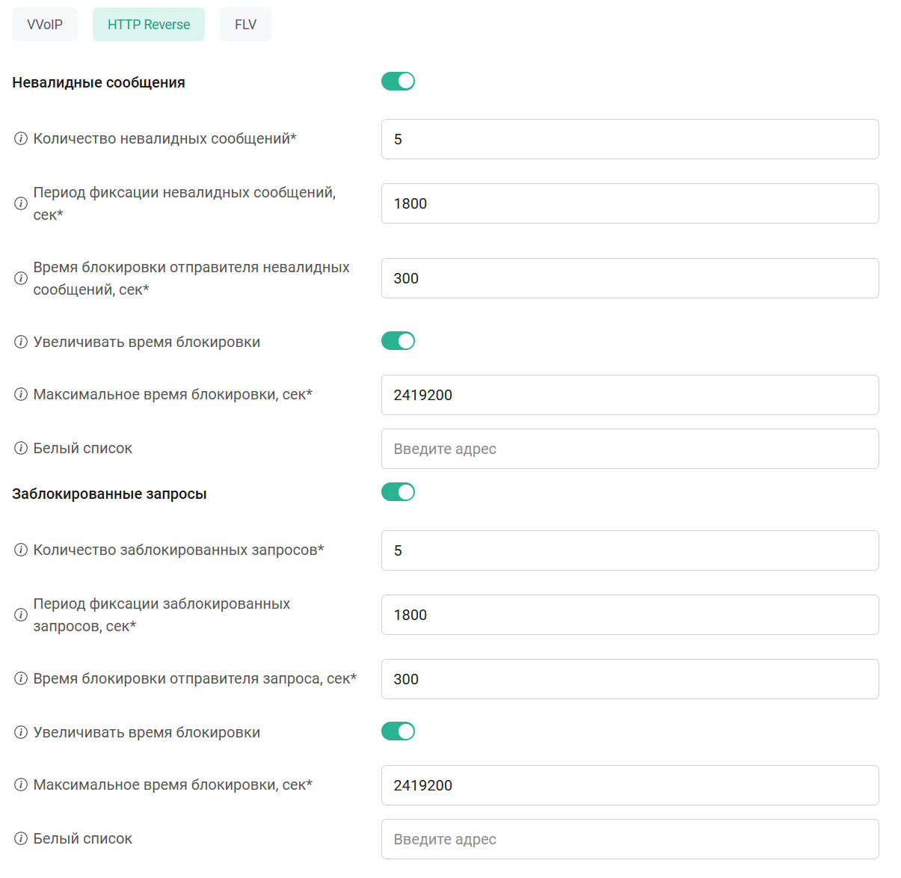This screenshot has height=878, width=901.
Task: Switch to the VVoIP tab
Action: (45, 25)
